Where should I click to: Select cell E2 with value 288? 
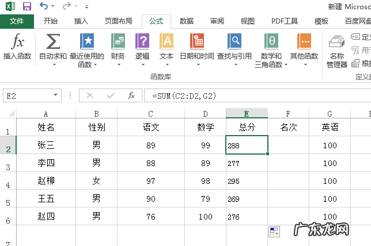247,145
